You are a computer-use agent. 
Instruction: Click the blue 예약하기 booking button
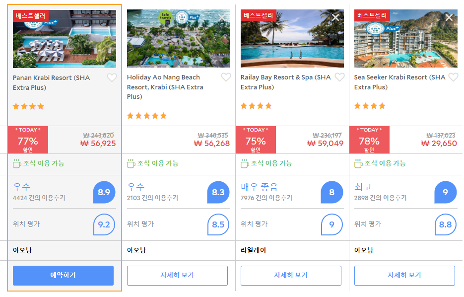63,275
